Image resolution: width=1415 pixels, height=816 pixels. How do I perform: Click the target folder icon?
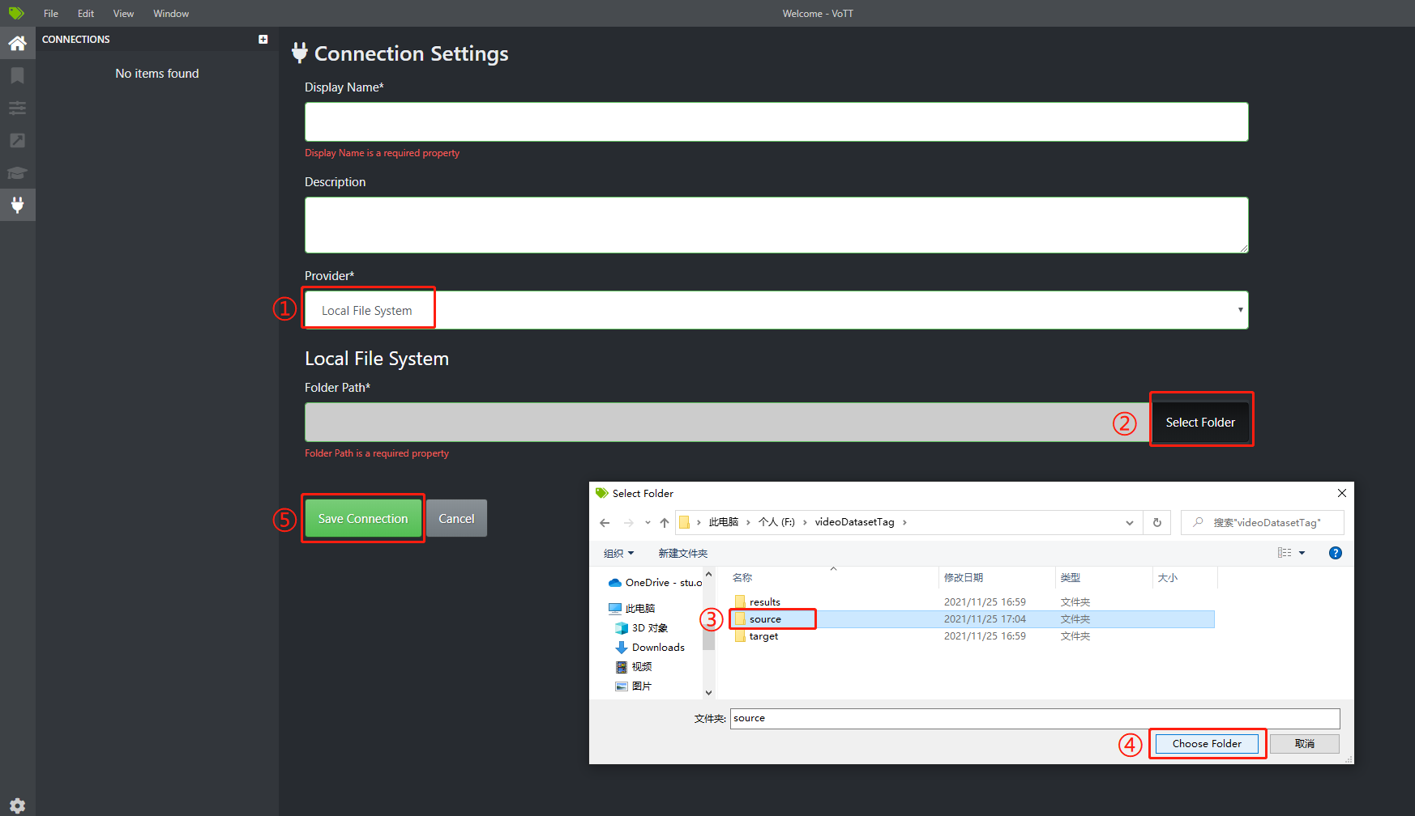(740, 635)
